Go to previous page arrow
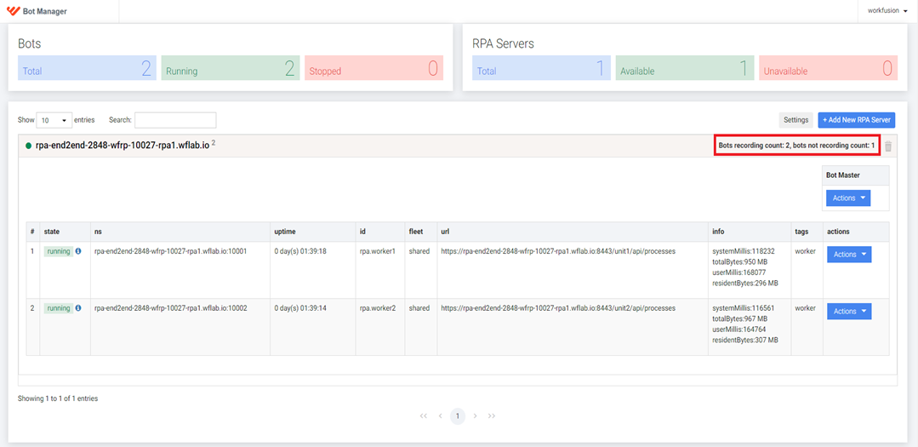918x447 pixels. pyautogui.click(x=440, y=416)
